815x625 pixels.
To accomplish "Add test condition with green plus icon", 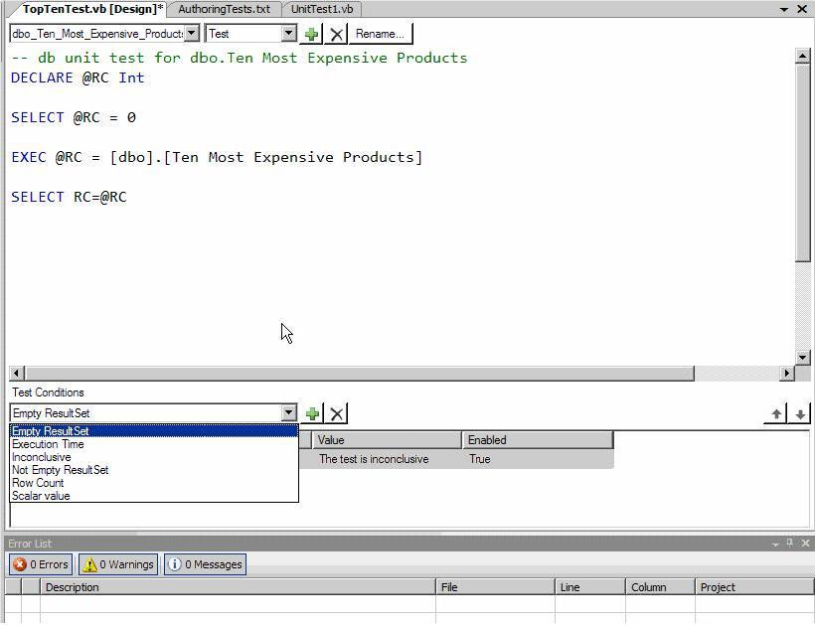I will [x=312, y=413].
